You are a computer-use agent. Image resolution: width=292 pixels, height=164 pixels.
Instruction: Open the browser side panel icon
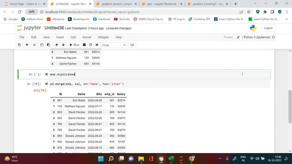pos(272,12)
